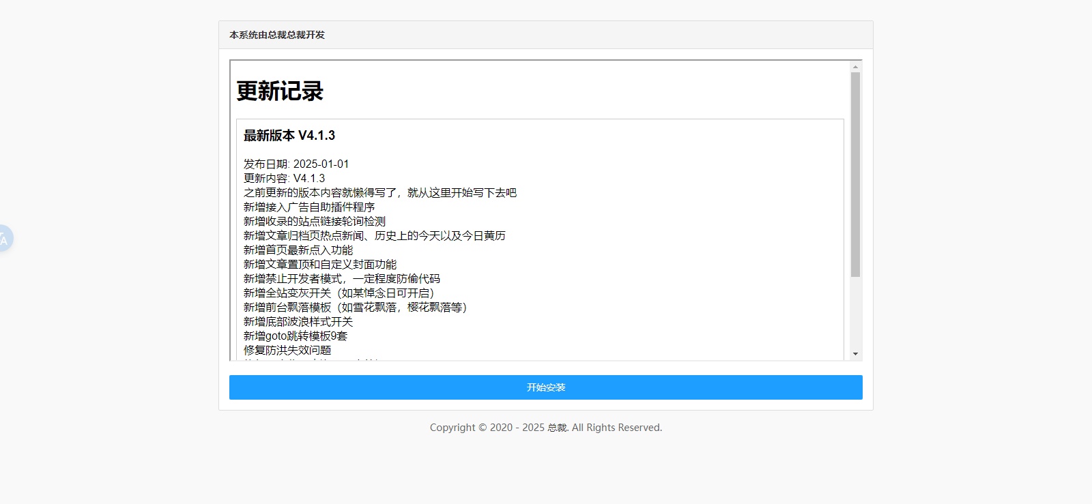Click the 新增禁止开发者模式 line

[x=342, y=278]
